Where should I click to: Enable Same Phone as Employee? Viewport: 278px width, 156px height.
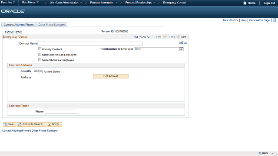point(40,60)
